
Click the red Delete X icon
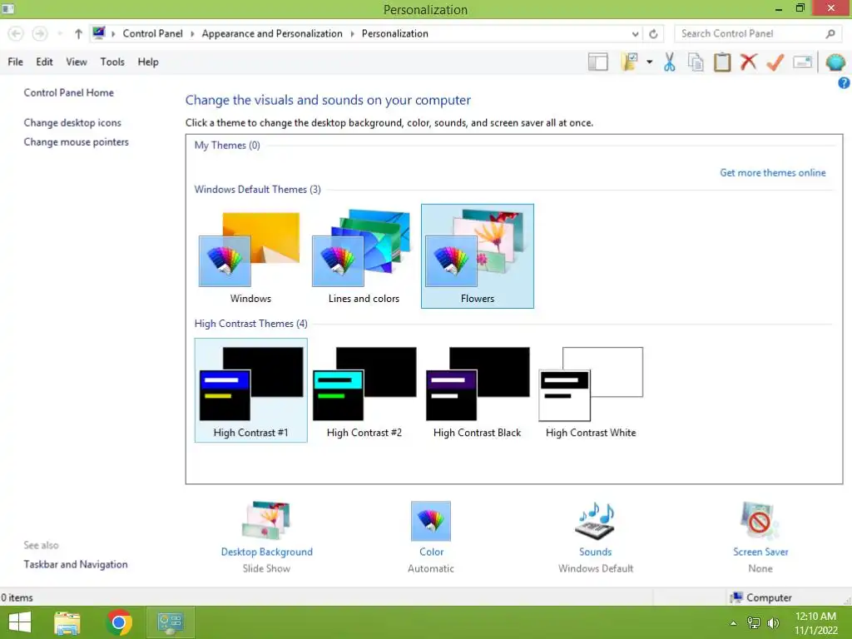(749, 62)
